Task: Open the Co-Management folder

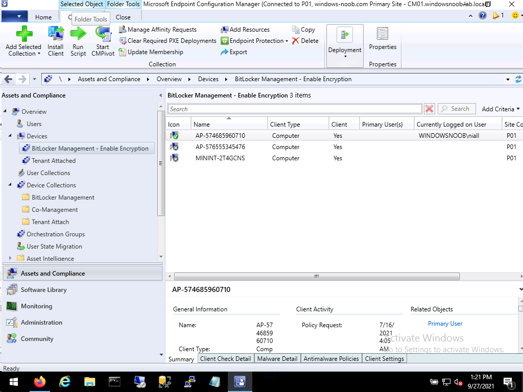Action: coord(54,210)
